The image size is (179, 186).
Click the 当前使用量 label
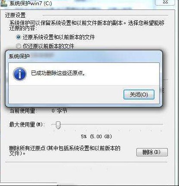click(x=23, y=111)
